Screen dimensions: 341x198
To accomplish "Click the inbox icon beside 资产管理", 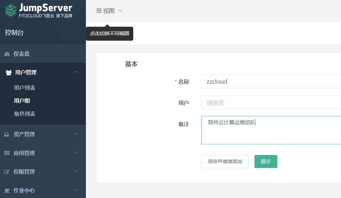I will pyautogui.click(x=7, y=134).
